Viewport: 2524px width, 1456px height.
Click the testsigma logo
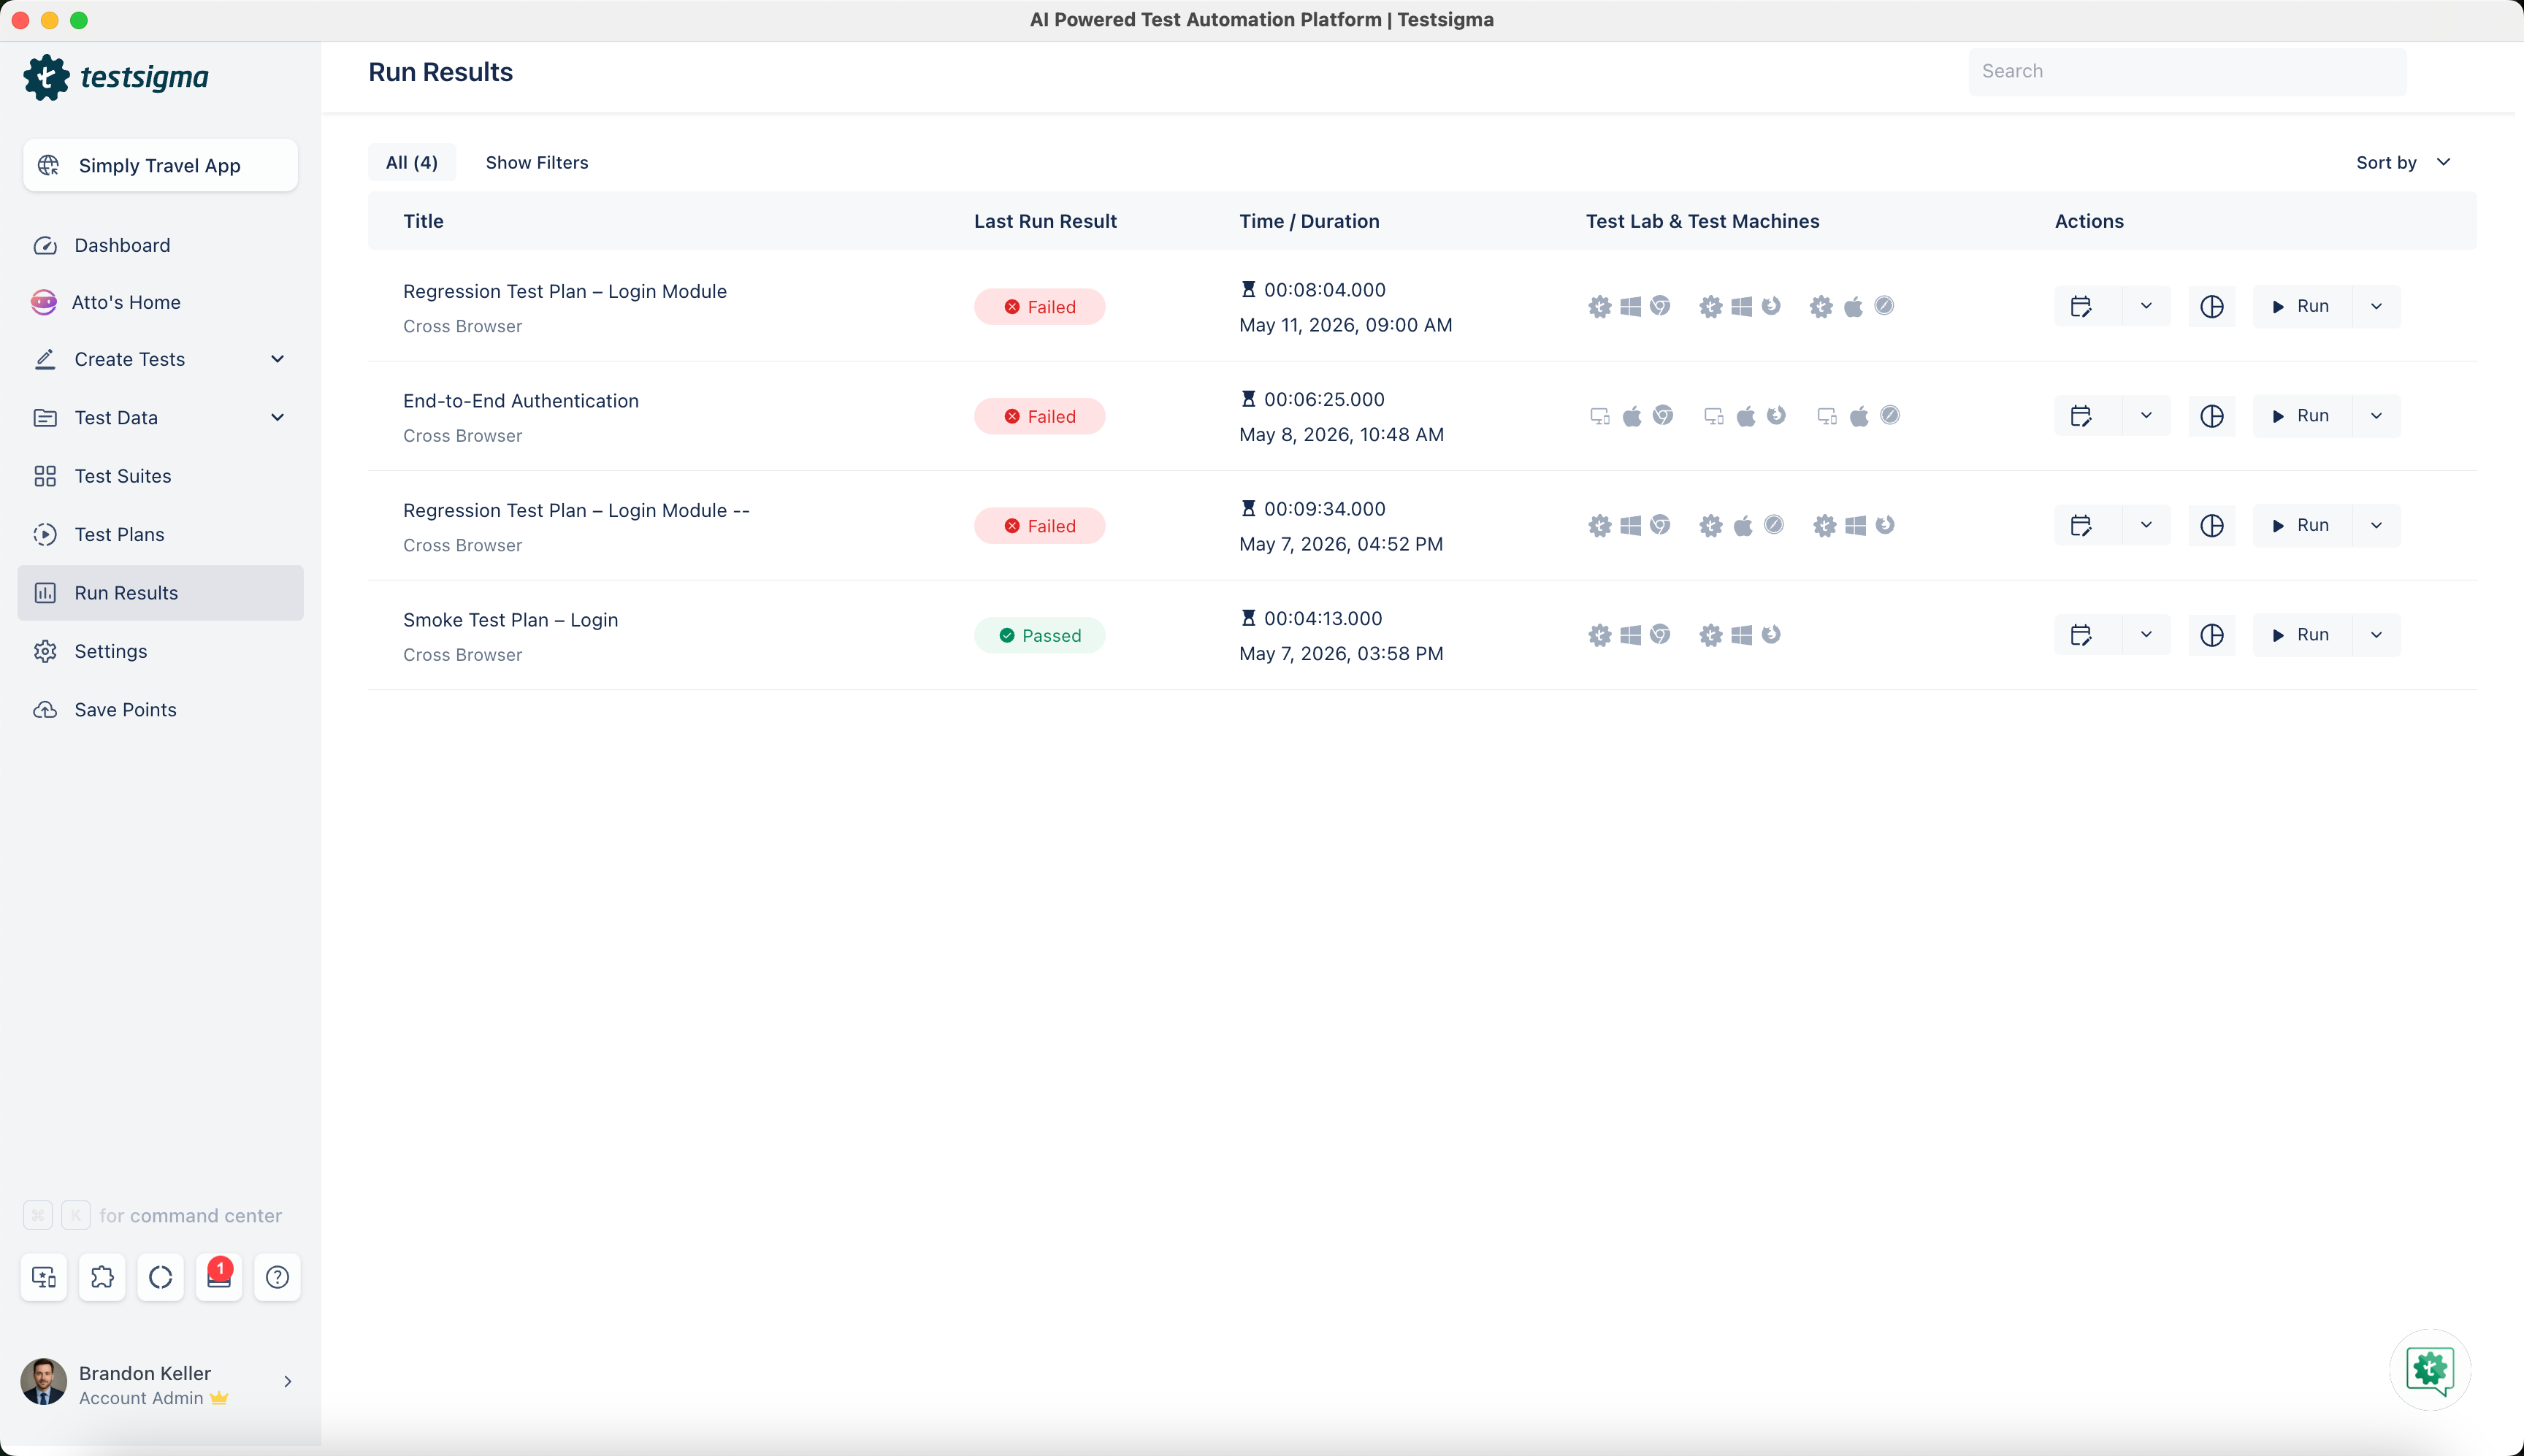point(116,77)
